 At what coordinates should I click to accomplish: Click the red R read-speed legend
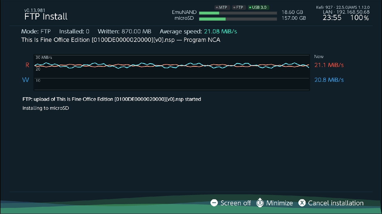tap(27, 65)
